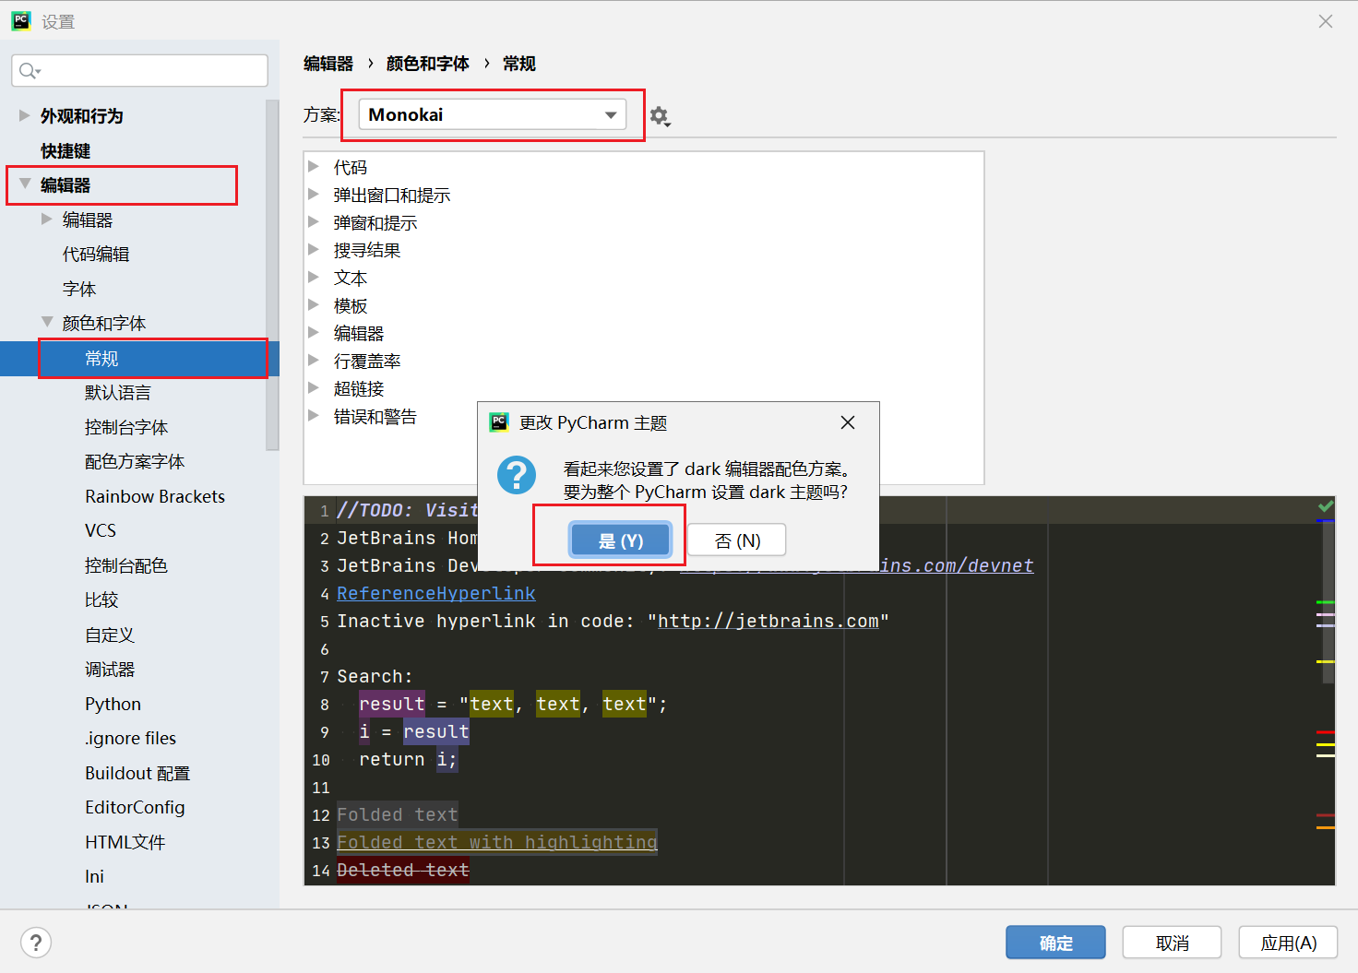Click the 是 (Y) button in the dialog
The width and height of the screenshot is (1358, 973).
pos(622,540)
